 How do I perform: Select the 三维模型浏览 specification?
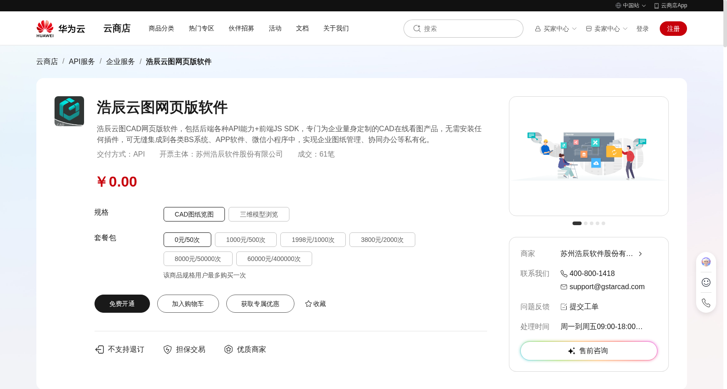(x=259, y=214)
